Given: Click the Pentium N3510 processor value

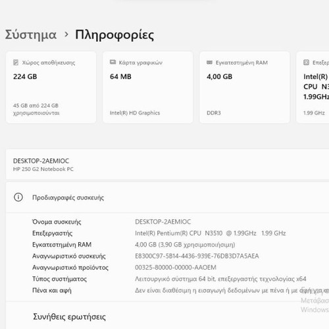Looking at the screenshot, I should pos(211,233).
